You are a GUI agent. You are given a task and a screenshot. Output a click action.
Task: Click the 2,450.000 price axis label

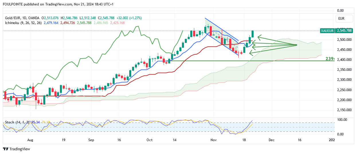(x=345, y=50)
